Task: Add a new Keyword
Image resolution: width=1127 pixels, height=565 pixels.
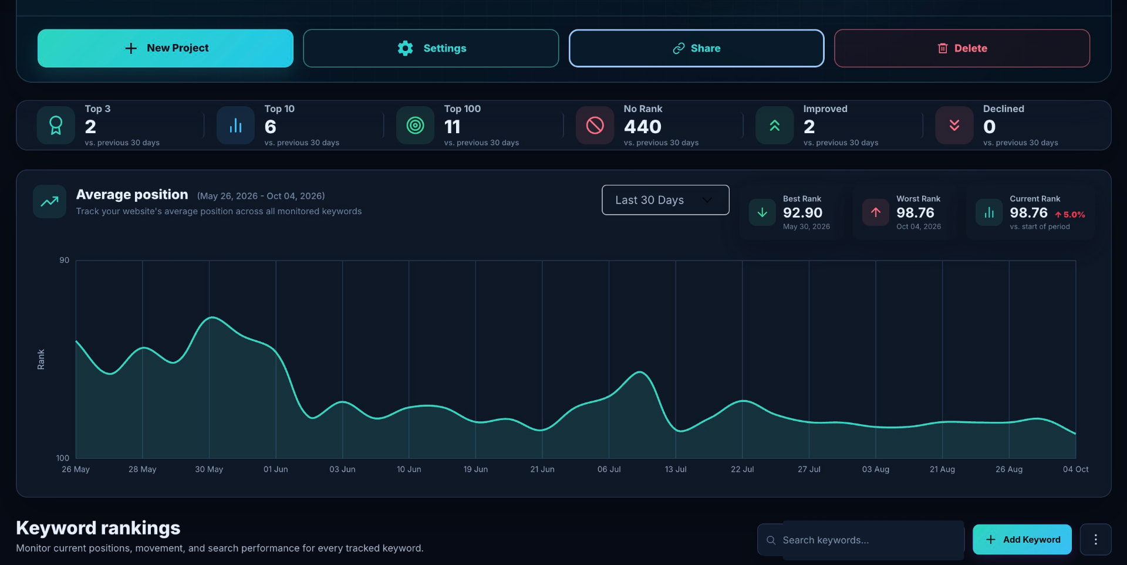Action: tap(1022, 539)
